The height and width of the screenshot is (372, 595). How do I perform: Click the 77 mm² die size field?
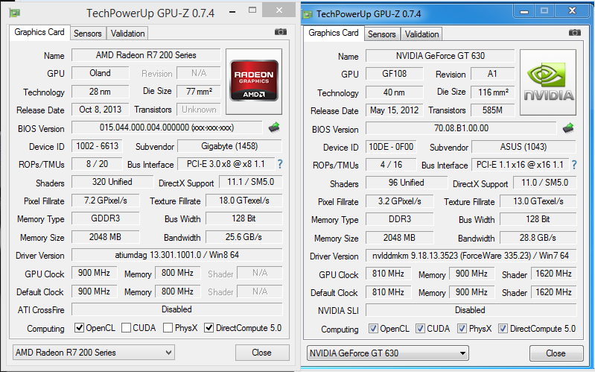tap(199, 91)
